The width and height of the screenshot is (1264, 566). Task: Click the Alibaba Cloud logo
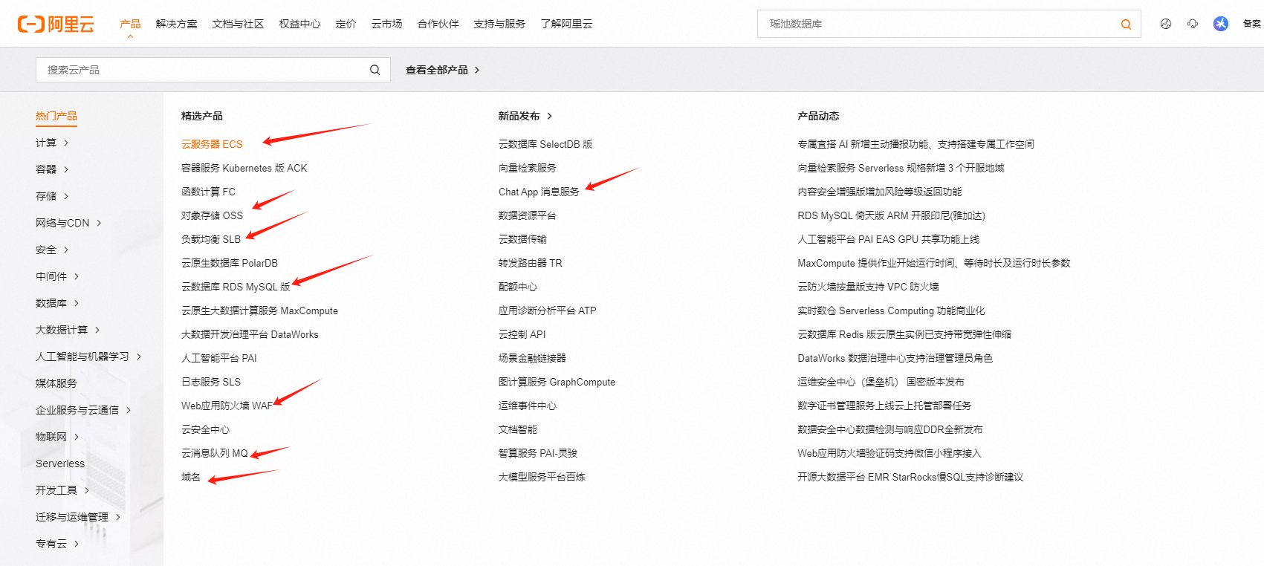(56, 25)
